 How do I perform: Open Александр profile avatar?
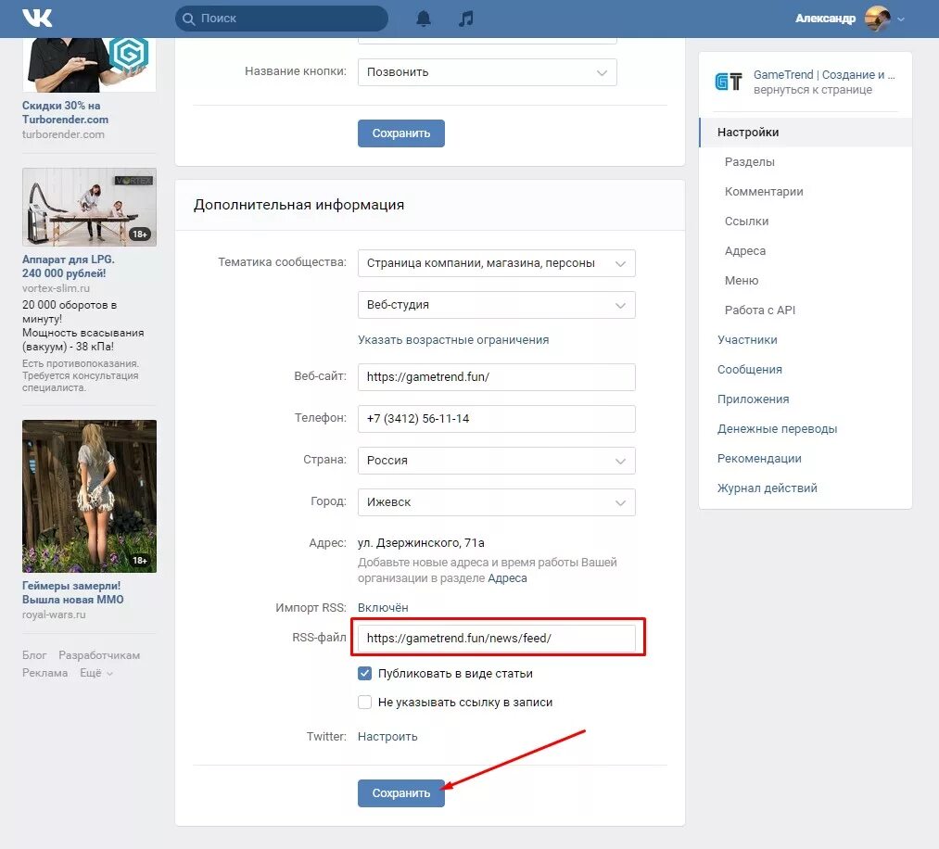pyautogui.click(x=877, y=19)
